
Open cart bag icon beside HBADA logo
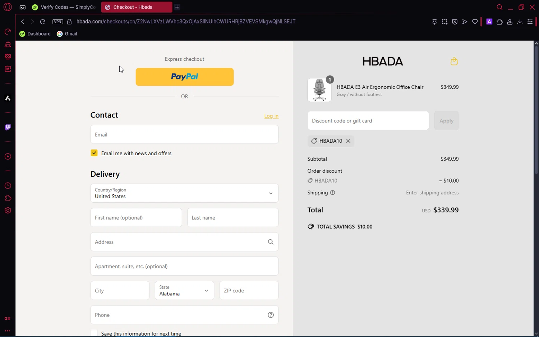(x=454, y=61)
